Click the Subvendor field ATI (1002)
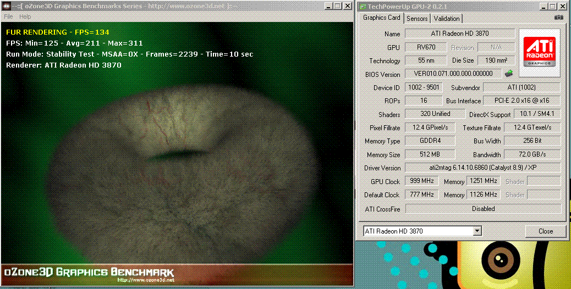This screenshot has height=289, width=571. click(521, 87)
